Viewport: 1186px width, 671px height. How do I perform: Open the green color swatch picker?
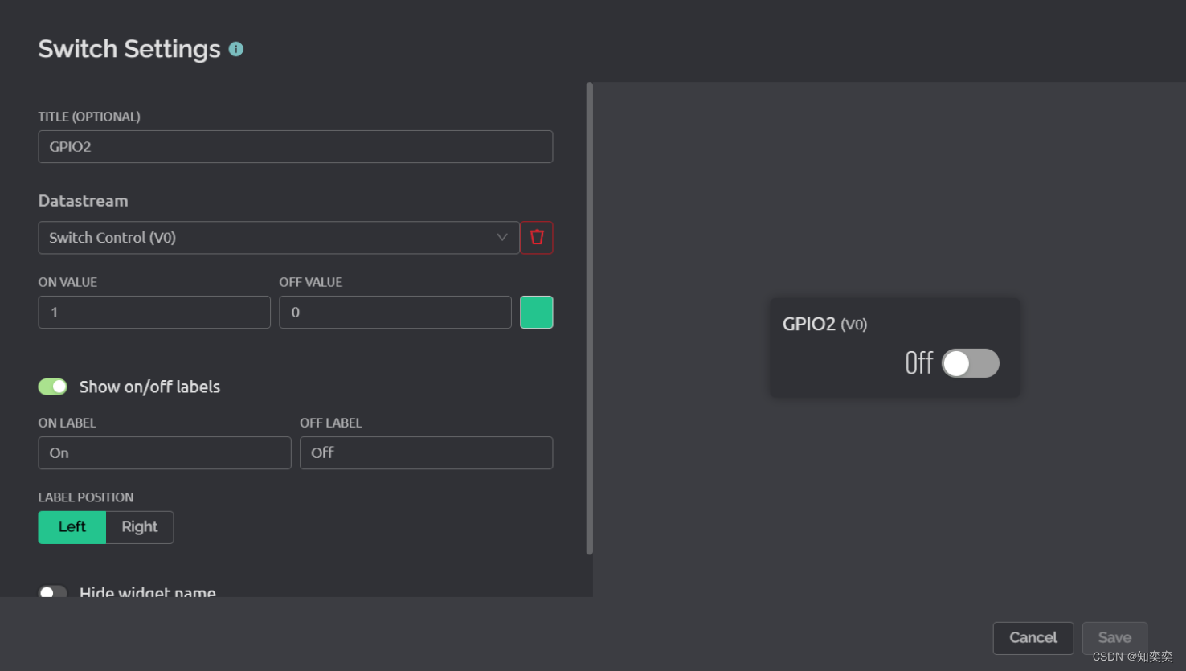(x=537, y=313)
